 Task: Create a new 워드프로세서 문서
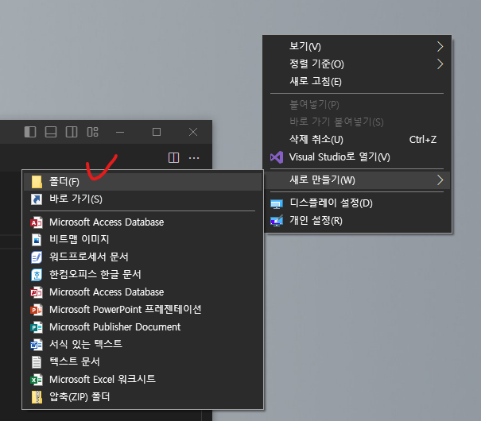click(x=142, y=257)
